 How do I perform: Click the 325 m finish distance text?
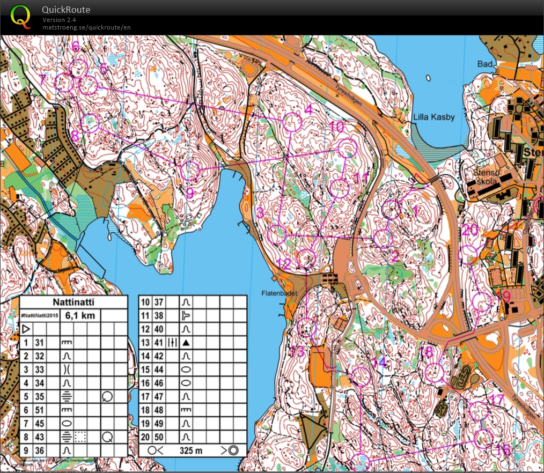pos(191,450)
